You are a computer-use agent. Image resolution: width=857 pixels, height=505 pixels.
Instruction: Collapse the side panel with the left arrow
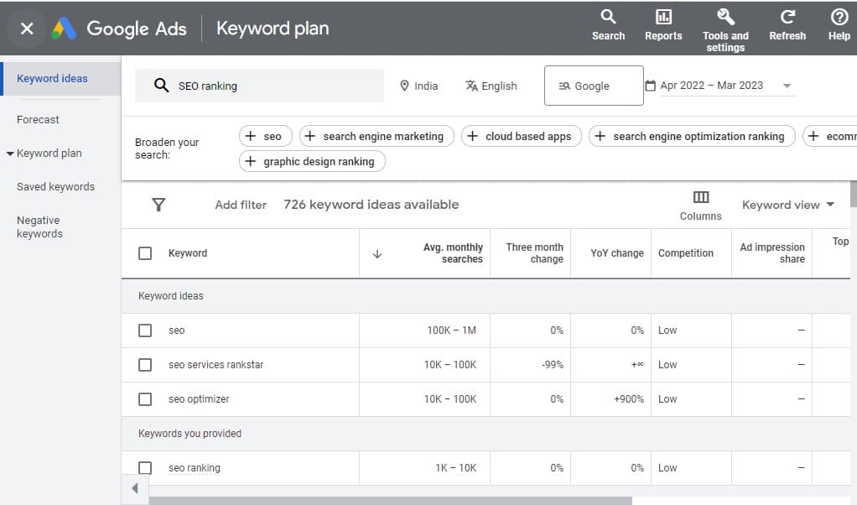click(x=134, y=488)
